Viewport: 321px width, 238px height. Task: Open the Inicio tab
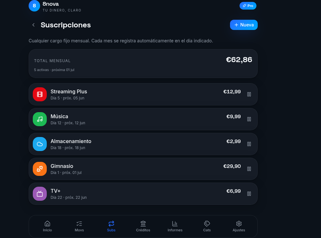tap(47, 226)
